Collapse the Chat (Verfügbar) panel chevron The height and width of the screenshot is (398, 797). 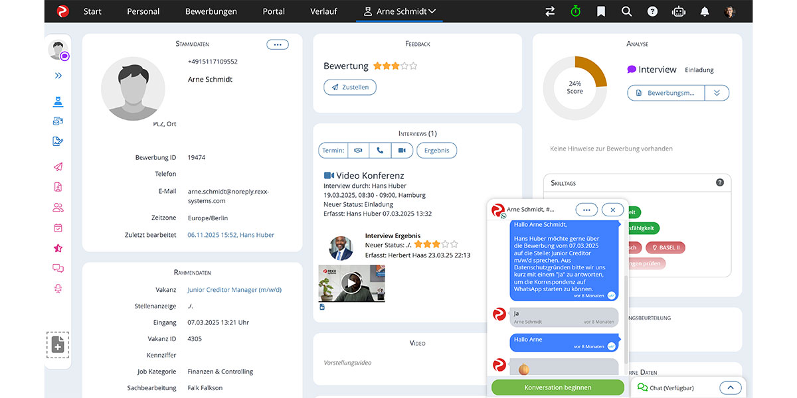731,387
